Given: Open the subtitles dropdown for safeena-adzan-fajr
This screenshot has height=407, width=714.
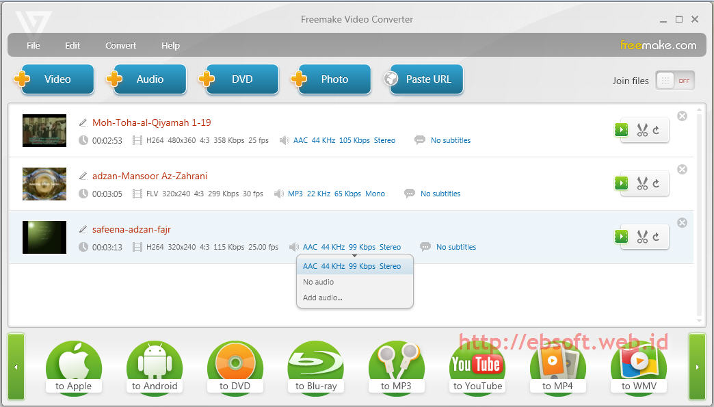Looking at the screenshot, I should click(x=455, y=247).
